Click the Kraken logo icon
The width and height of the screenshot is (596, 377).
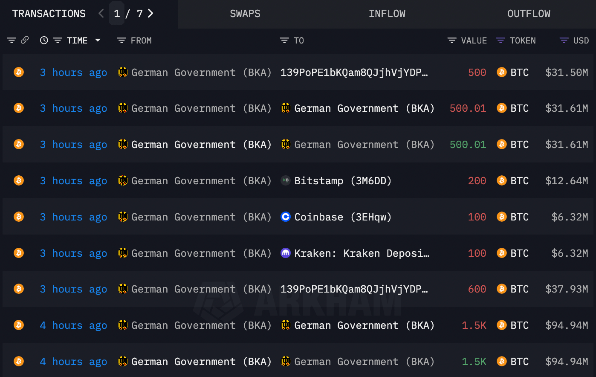pos(286,253)
